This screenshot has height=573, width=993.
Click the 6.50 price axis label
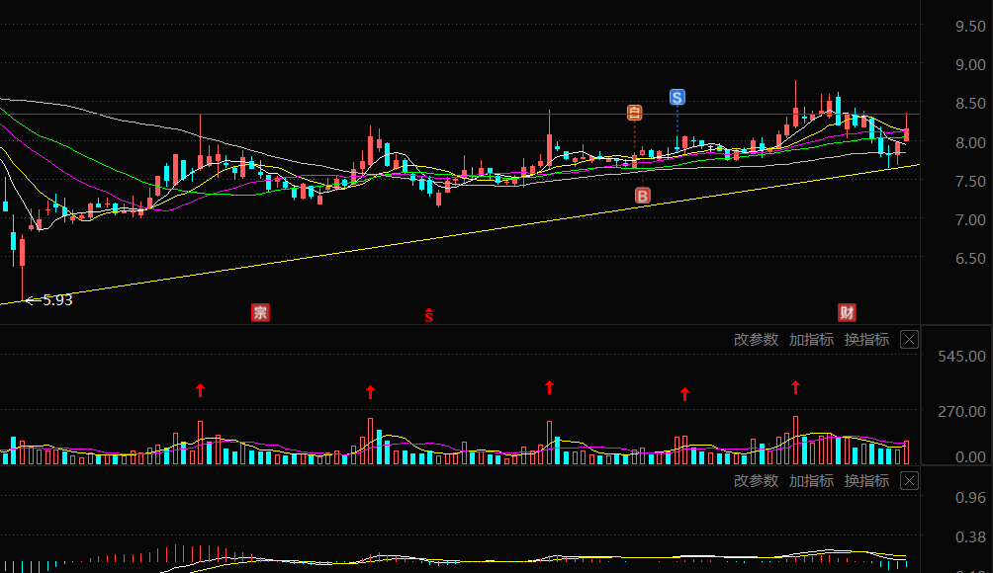coord(970,259)
